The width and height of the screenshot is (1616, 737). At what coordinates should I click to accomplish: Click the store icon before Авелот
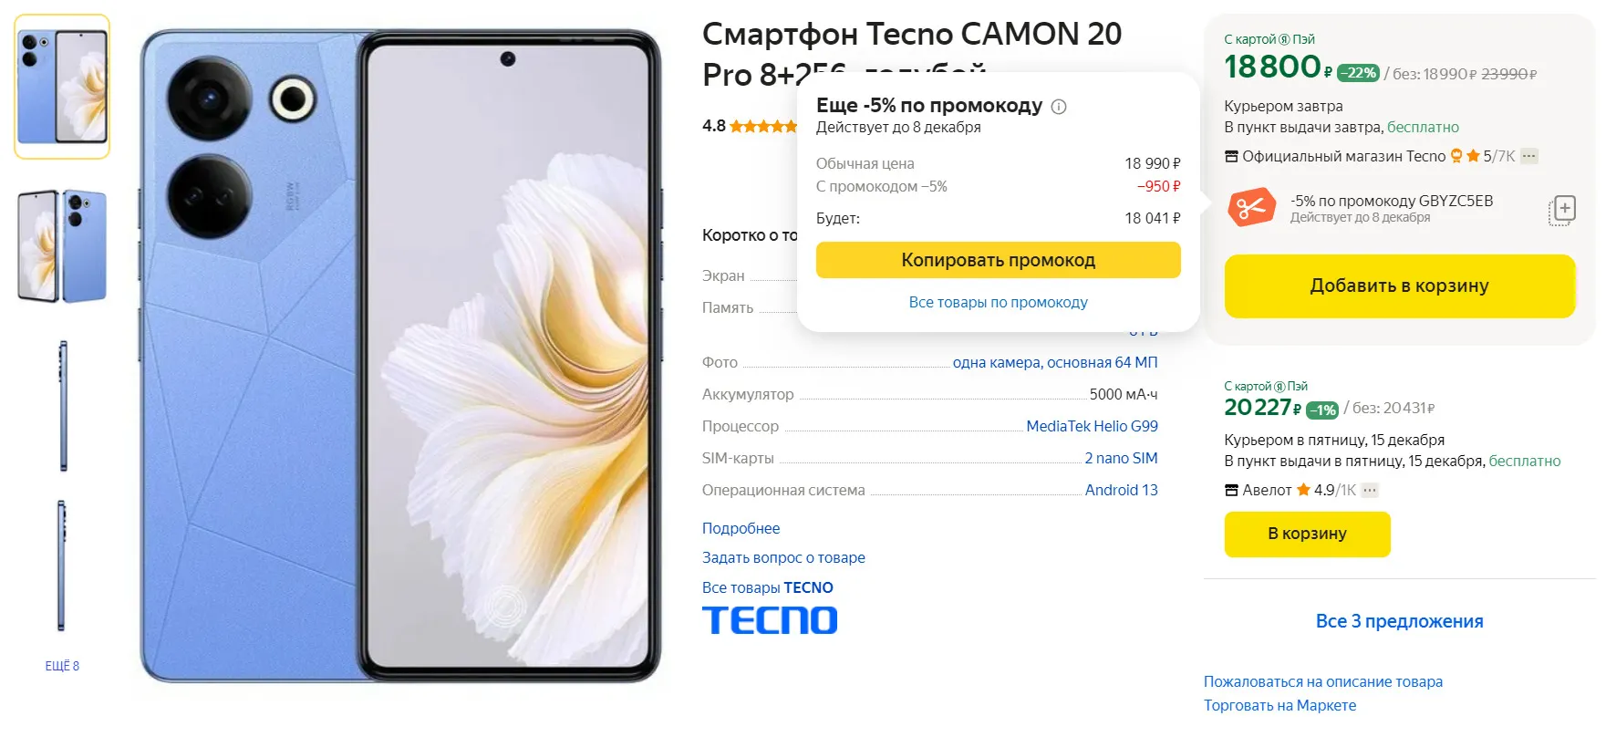point(1231,490)
